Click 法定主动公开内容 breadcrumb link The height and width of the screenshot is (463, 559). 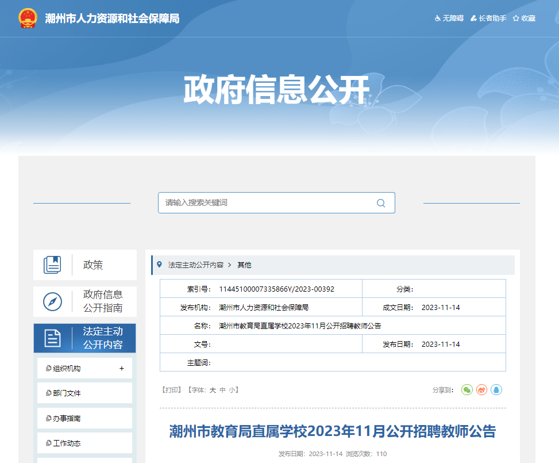pyautogui.click(x=196, y=265)
